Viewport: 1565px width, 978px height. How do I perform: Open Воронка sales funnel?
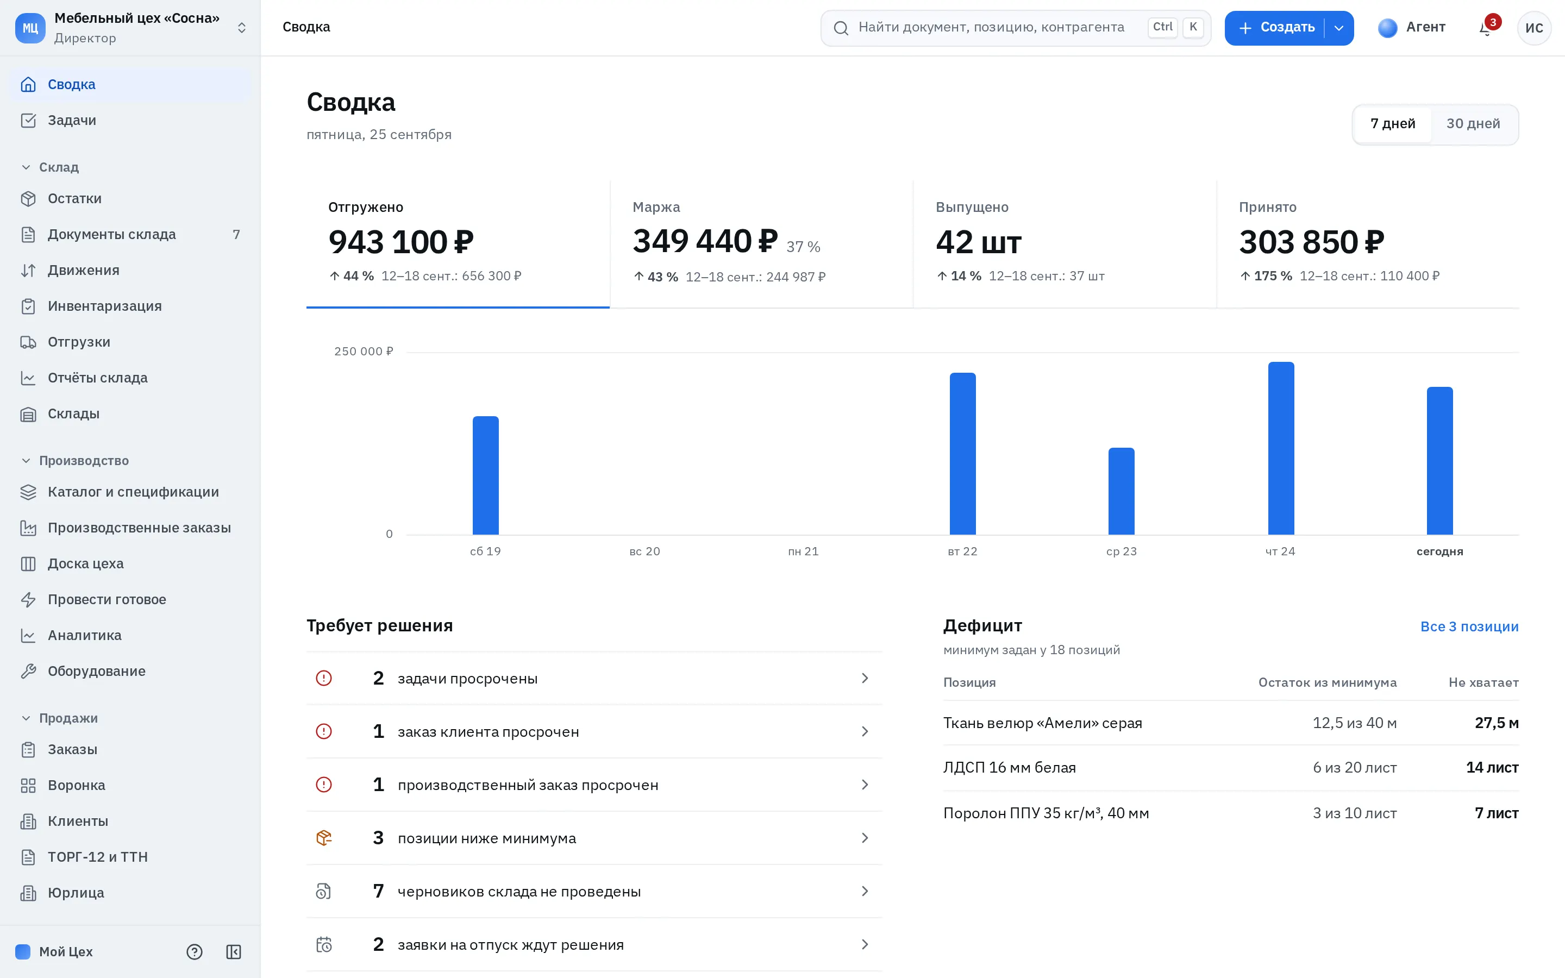click(130, 785)
